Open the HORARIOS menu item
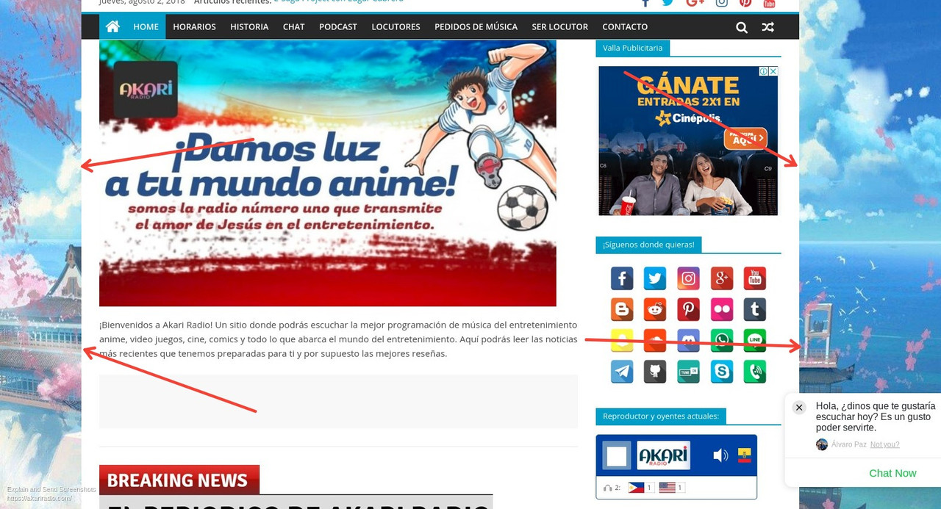Image resolution: width=941 pixels, height=509 pixels. [x=194, y=26]
